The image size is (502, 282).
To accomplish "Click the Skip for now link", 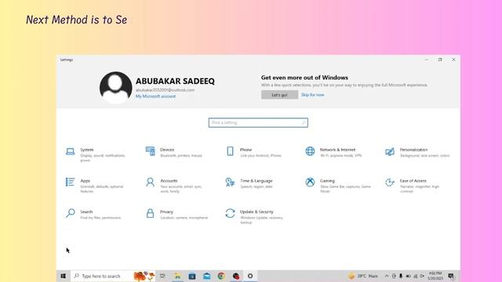I will [312, 95].
